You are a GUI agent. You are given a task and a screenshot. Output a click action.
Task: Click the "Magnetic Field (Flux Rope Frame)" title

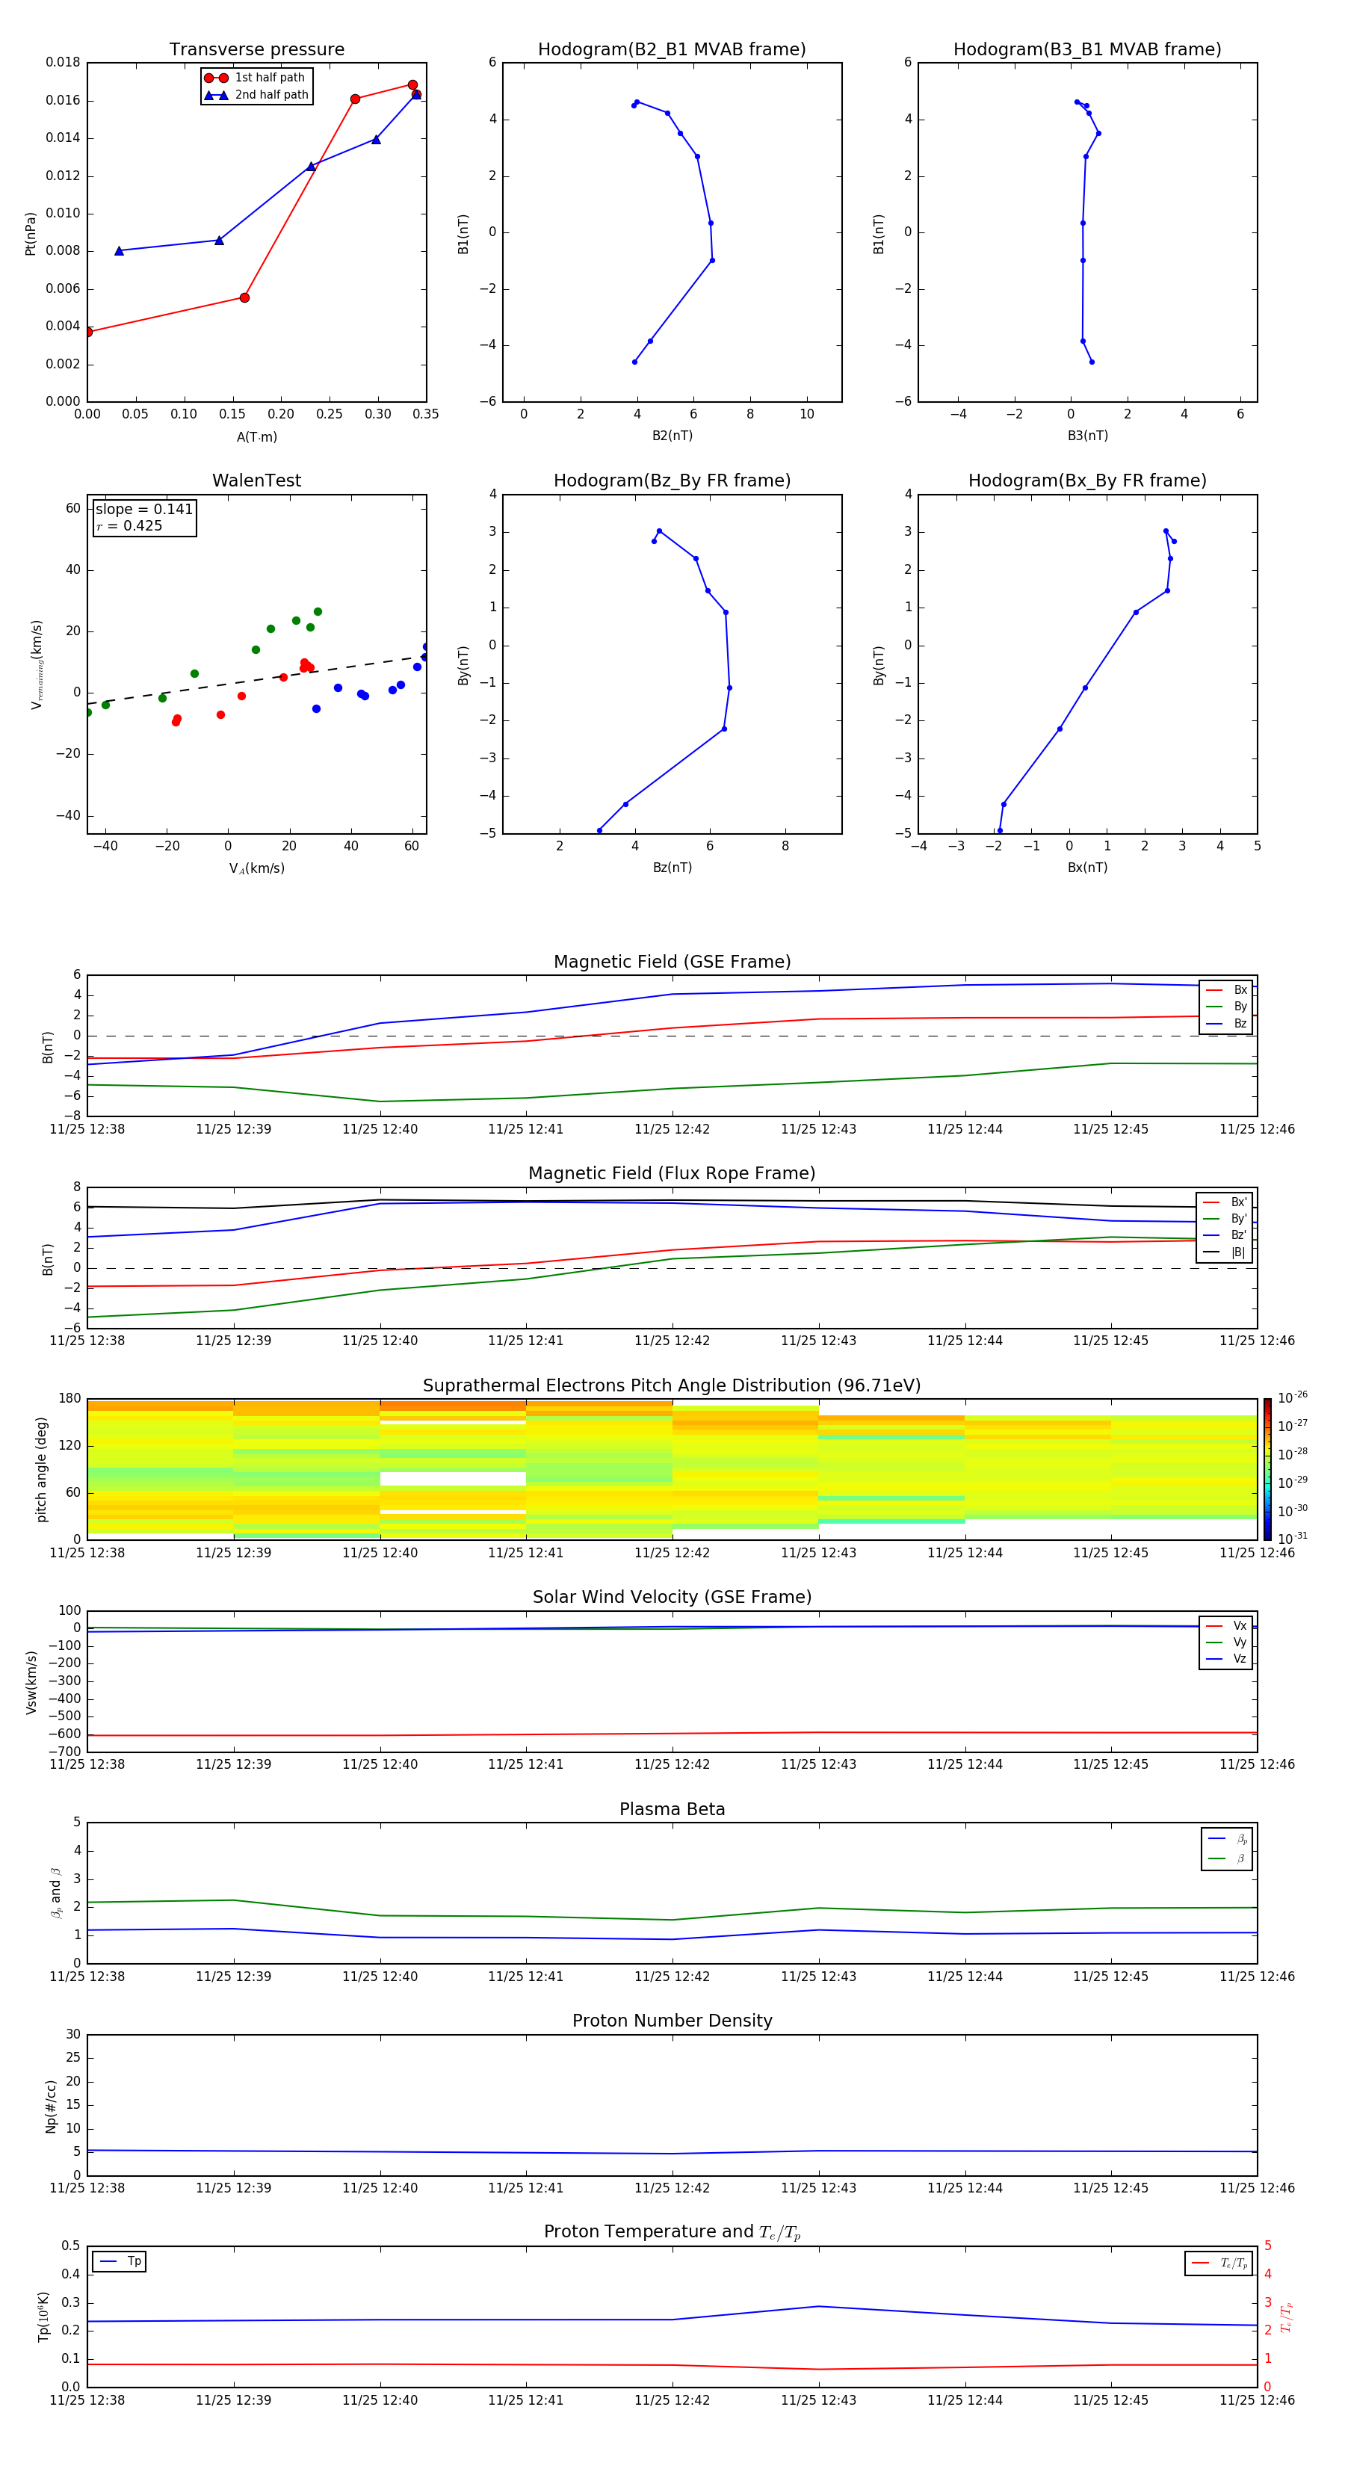tap(672, 1174)
